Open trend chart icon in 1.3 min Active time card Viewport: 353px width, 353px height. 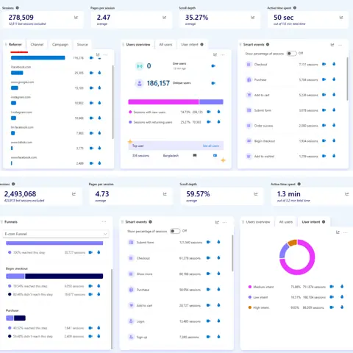coord(346,194)
